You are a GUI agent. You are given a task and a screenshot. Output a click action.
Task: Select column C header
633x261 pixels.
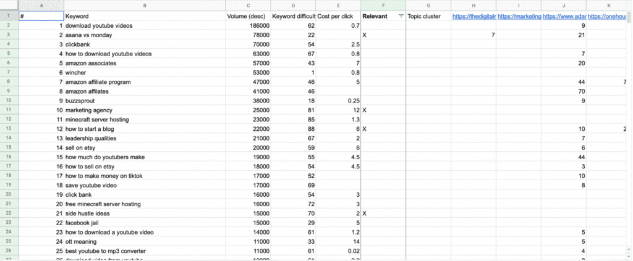click(248, 5)
